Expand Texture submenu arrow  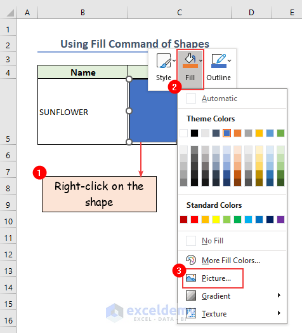279,313
